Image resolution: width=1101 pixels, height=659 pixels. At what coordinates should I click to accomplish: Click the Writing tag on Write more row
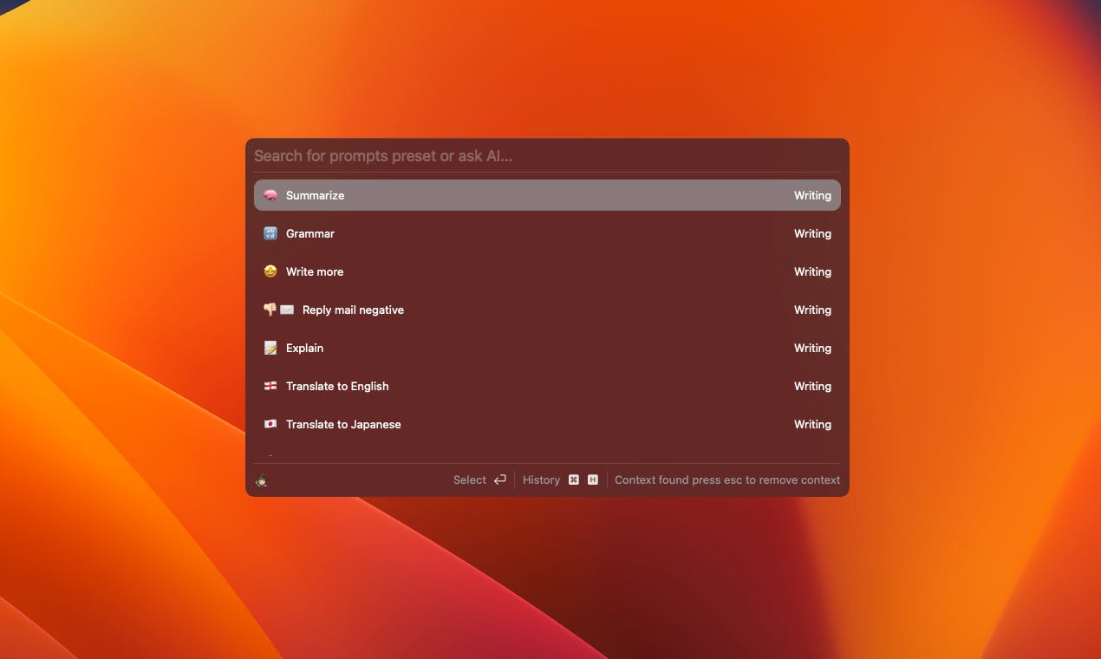812,271
